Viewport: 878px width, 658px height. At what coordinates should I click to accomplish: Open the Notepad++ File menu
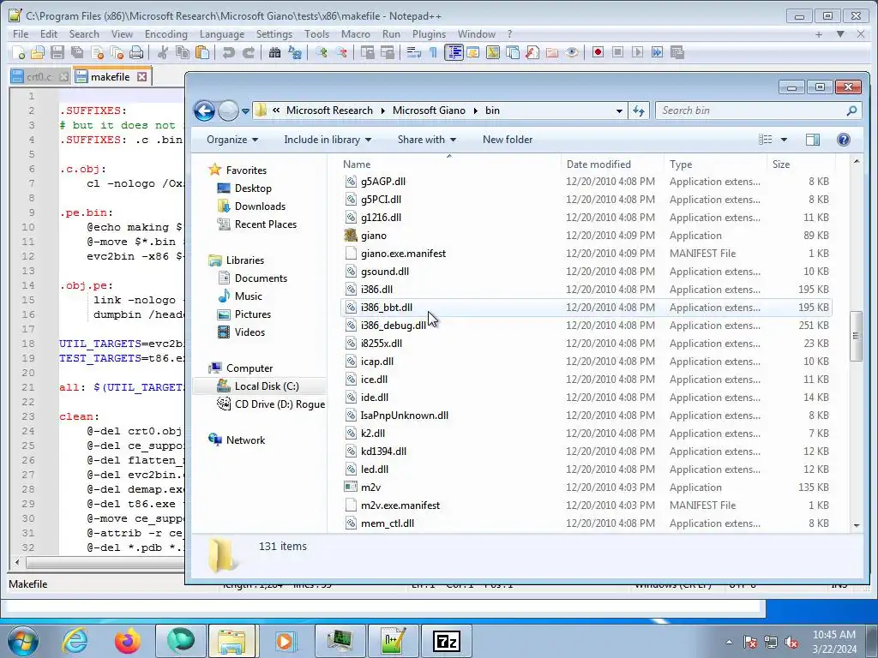[21, 34]
